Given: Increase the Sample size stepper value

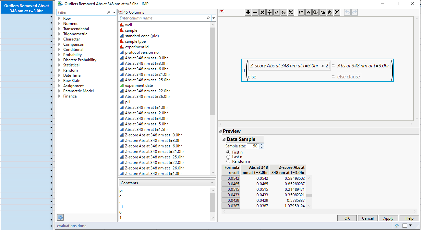Looking at the screenshot, I should (x=262, y=145).
